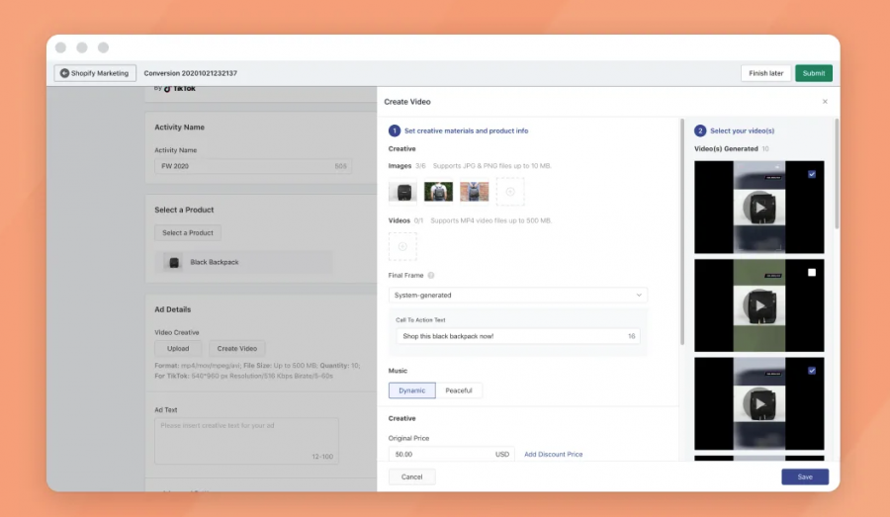This screenshot has width=890, height=517.
Task: Play the first generated video
Action: [759, 208]
